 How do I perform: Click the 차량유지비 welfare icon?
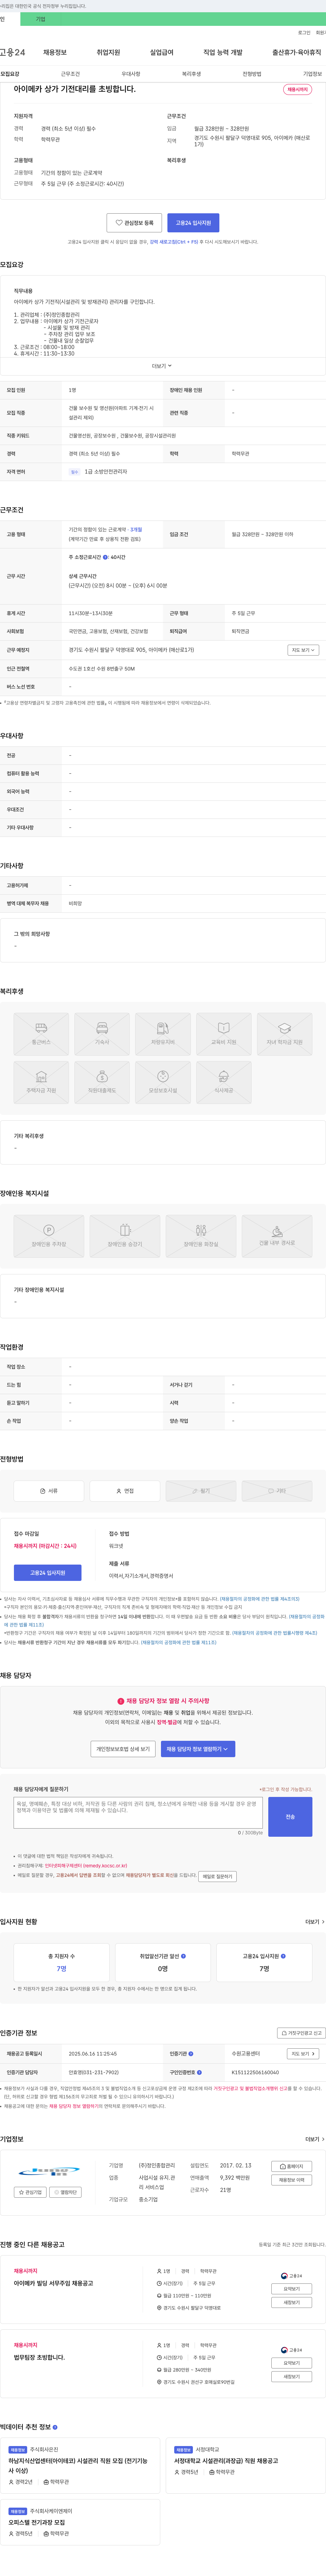(x=163, y=1034)
